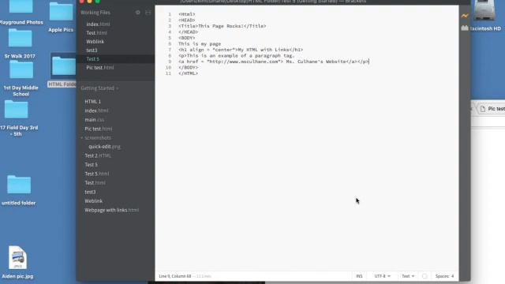
Task: Start Live Preview with the lightning icon
Action: point(465,16)
